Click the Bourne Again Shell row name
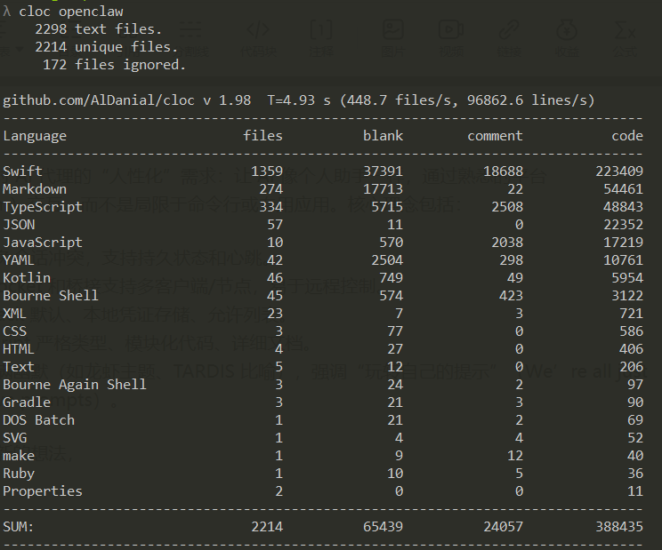The width and height of the screenshot is (662, 550). (x=75, y=385)
